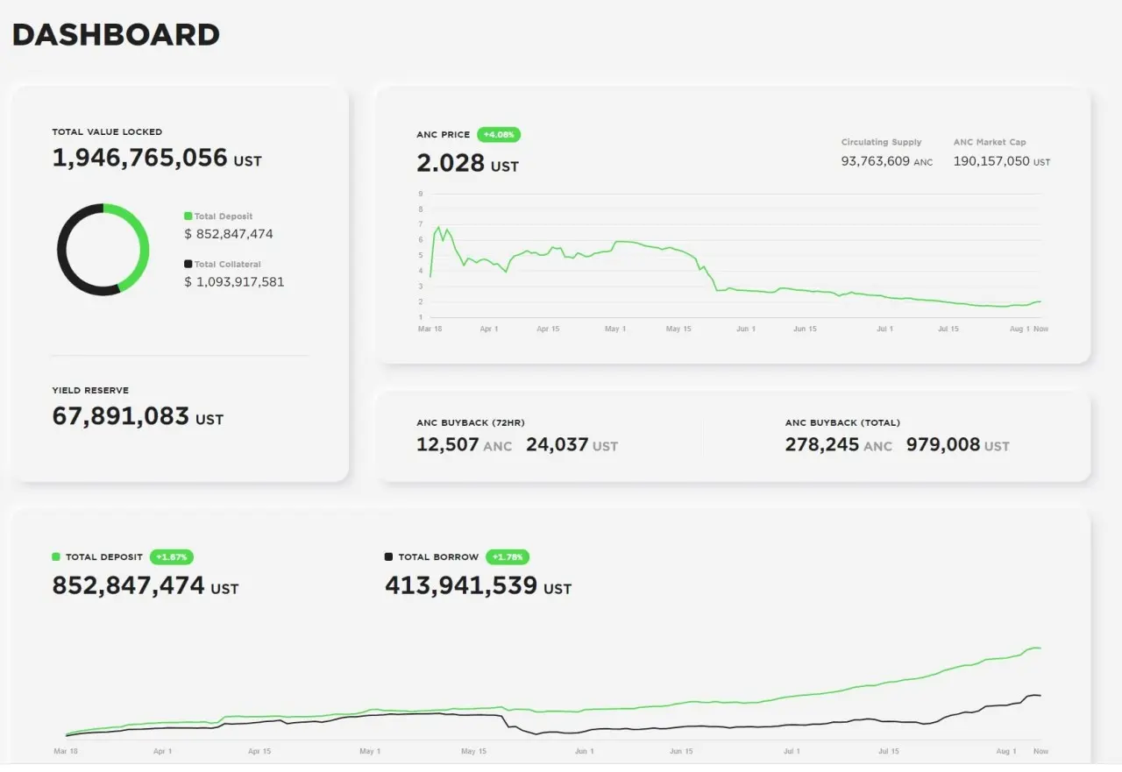
Task: Click the black Total Collateral legend square
Action: tap(188, 264)
